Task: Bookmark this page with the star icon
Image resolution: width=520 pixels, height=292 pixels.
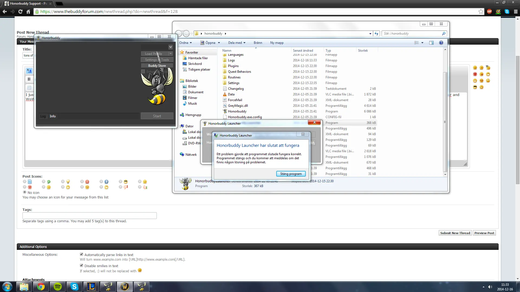Action: tap(481, 11)
